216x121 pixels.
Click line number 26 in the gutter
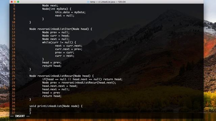tap(13, 76)
